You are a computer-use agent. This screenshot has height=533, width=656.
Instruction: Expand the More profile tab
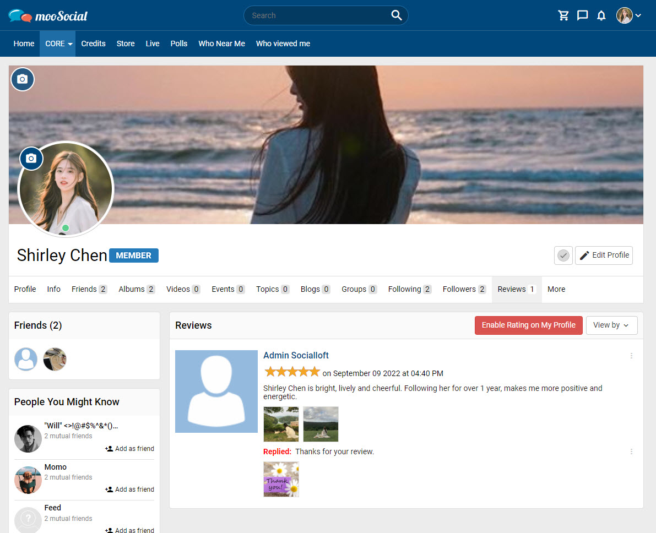(556, 289)
